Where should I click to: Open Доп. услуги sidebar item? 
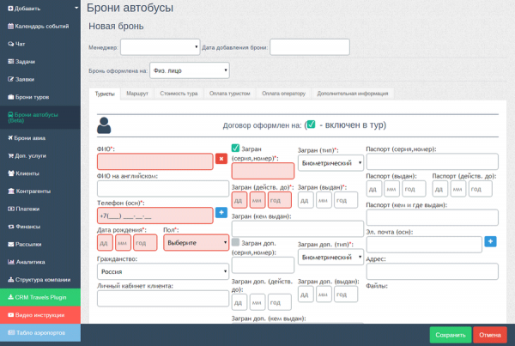click(x=40, y=155)
